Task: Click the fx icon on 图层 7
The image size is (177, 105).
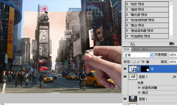Action: click(x=174, y=76)
